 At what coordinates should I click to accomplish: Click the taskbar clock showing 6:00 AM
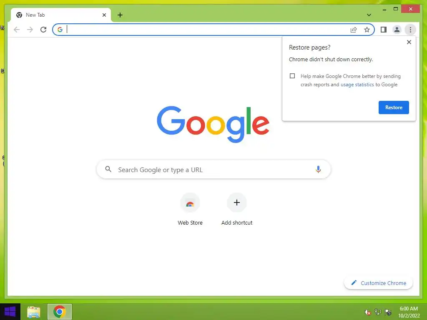pos(409,312)
